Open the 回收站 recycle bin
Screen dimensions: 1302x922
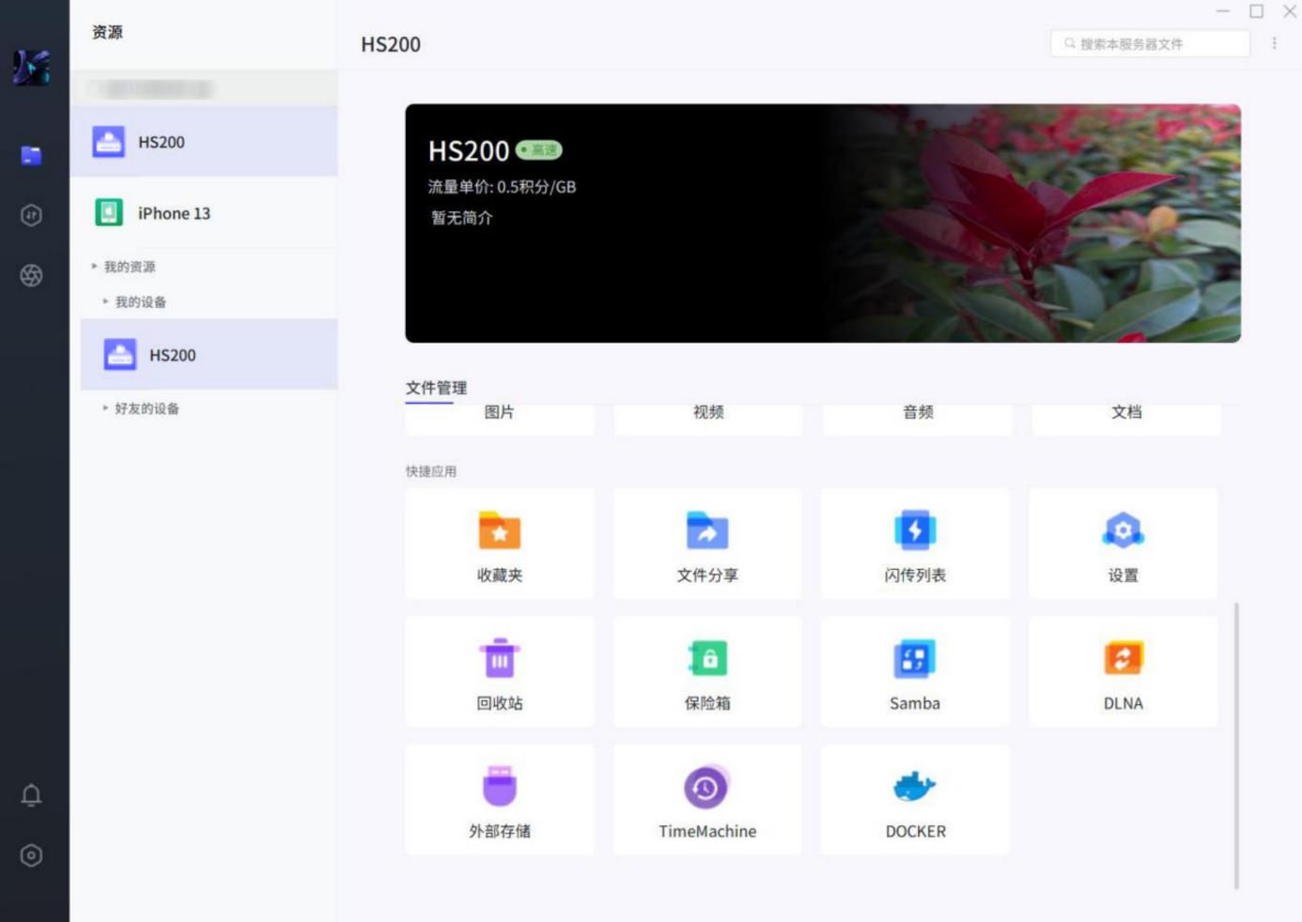(x=499, y=659)
